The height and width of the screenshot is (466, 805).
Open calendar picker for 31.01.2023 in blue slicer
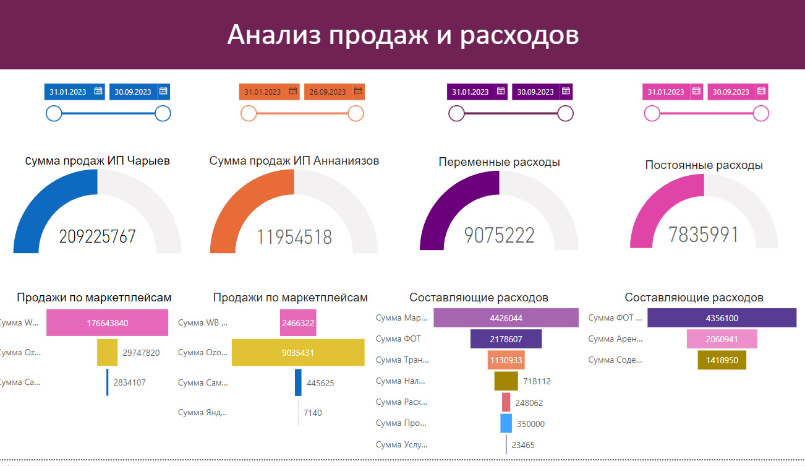coord(99,91)
